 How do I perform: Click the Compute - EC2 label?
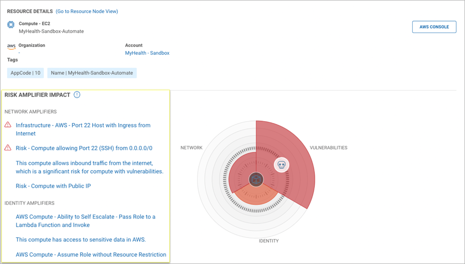34,23
